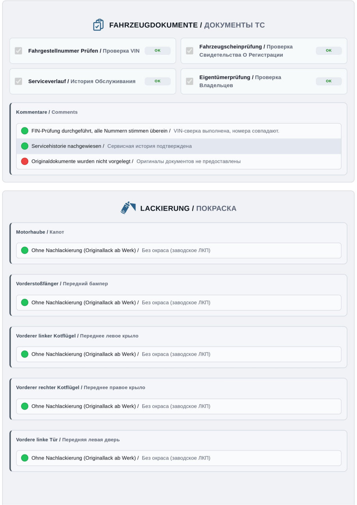
Task: Click the red dot beside Originaldokumente comment
Action: [x=24, y=161]
